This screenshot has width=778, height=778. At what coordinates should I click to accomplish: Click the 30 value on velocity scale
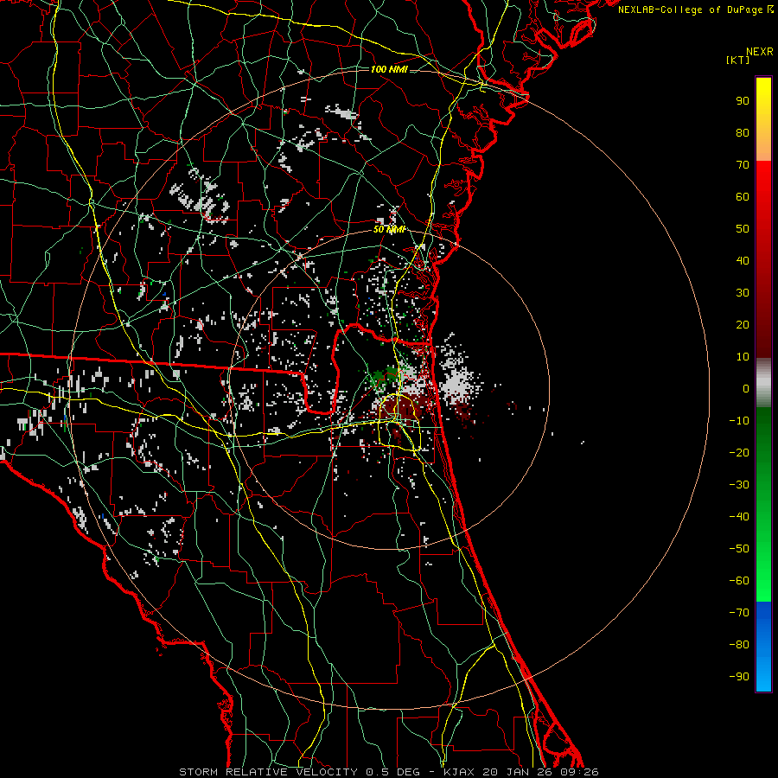(743, 293)
